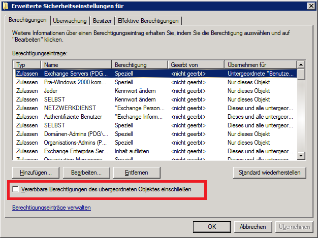Click the Abbrechen button
The width and height of the screenshot is (318, 238).
[x=253, y=226]
